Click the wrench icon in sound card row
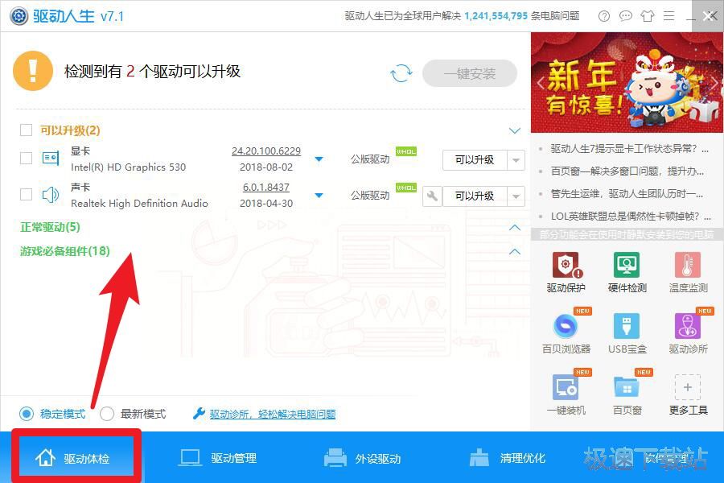This screenshot has height=483, width=724. 432,196
